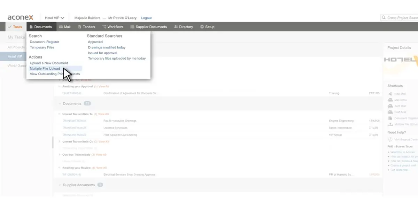Click the Documents count badge
The width and height of the screenshot is (418, 209).
click(87, 104)
